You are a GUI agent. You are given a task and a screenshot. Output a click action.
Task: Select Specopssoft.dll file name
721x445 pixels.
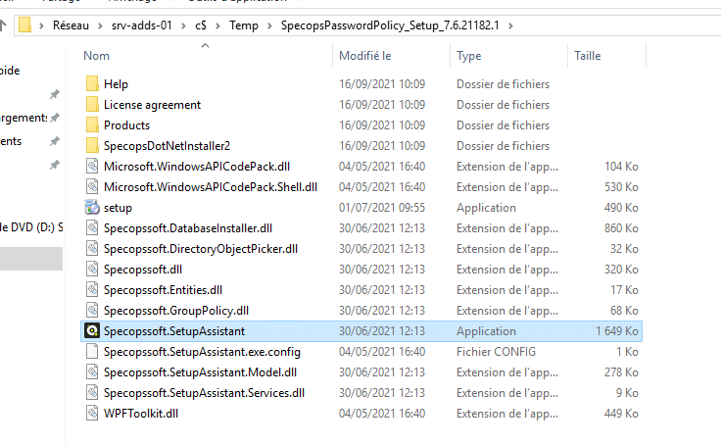pyautogui.click(x=143, y=270)
